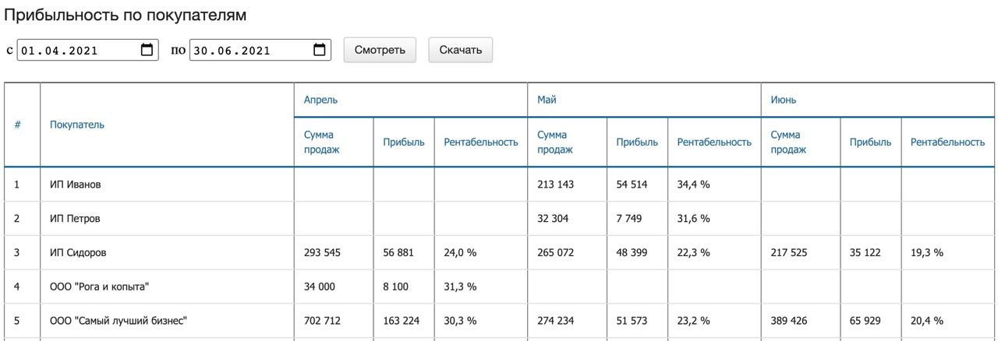Click profitability value 22,3 %
The height and width of the screenshot is (341, 998).
693,253
